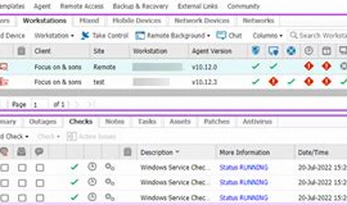Click the shield antivirus column icon
This screenshot has width=347, height=205.
[255, 51]
